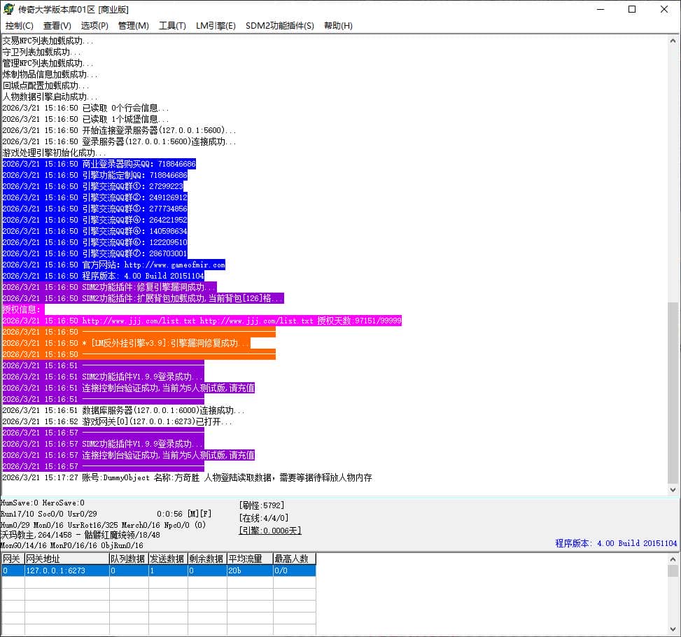The height and width of the screenshot is (637, 681).
Task: Click the 最高人数 column header
Action: click(294, 559)
